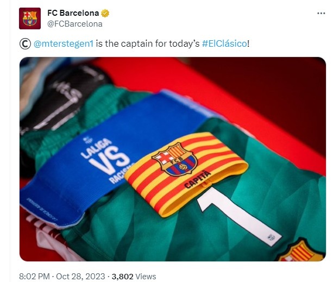The image size is (333, 282).
Task: Open the @mterstegen1 mention
Action: tap(64, 43)
